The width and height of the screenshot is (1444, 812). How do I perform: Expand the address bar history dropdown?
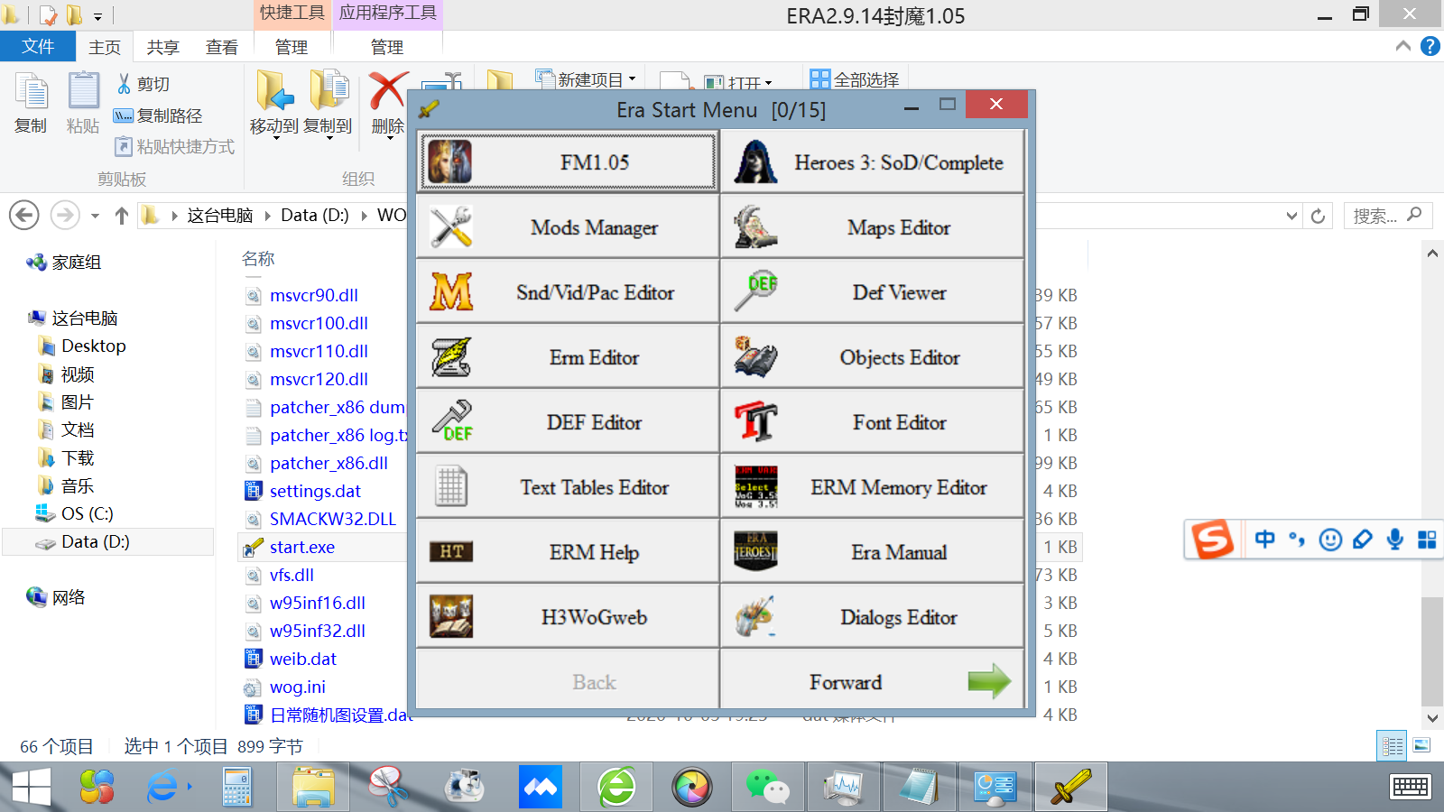[1291, 216]
